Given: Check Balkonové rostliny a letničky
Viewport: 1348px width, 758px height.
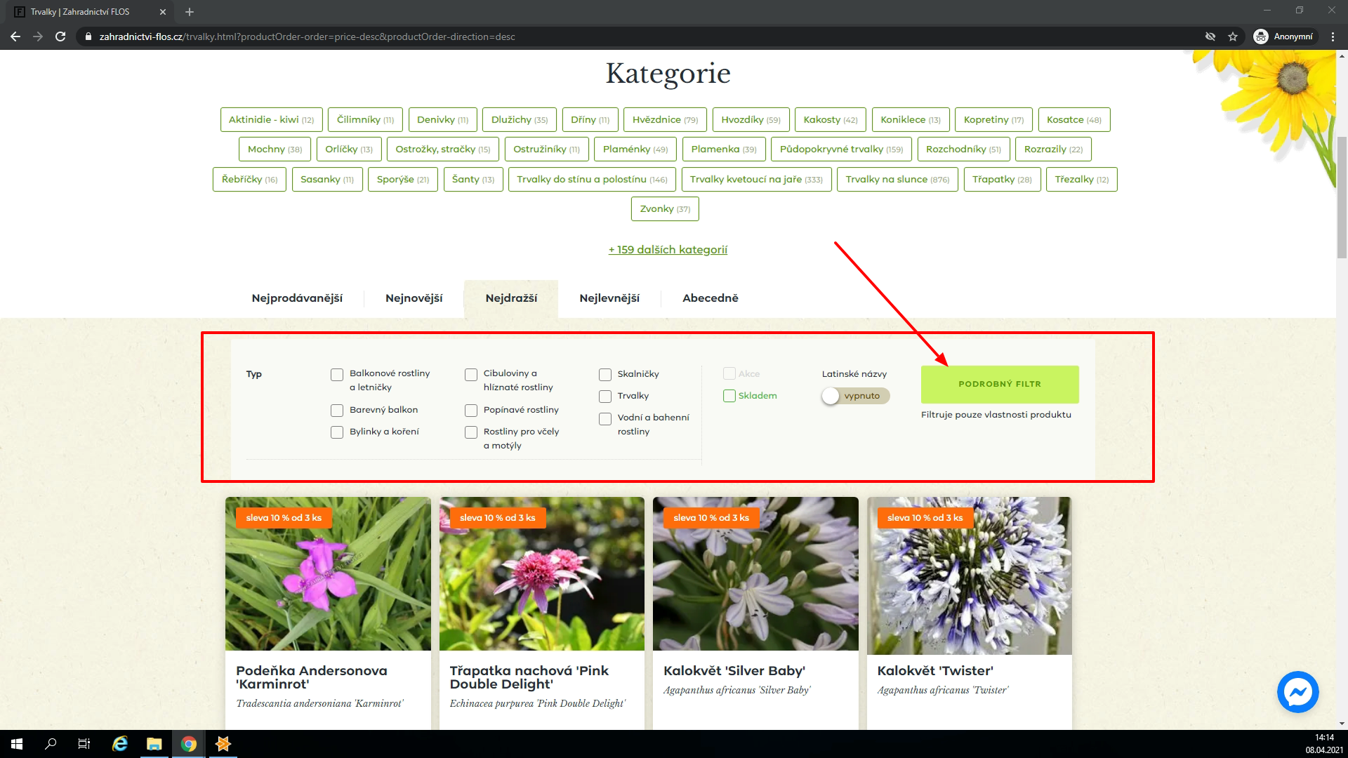Looking at the screenshot, I should (337, 375).
